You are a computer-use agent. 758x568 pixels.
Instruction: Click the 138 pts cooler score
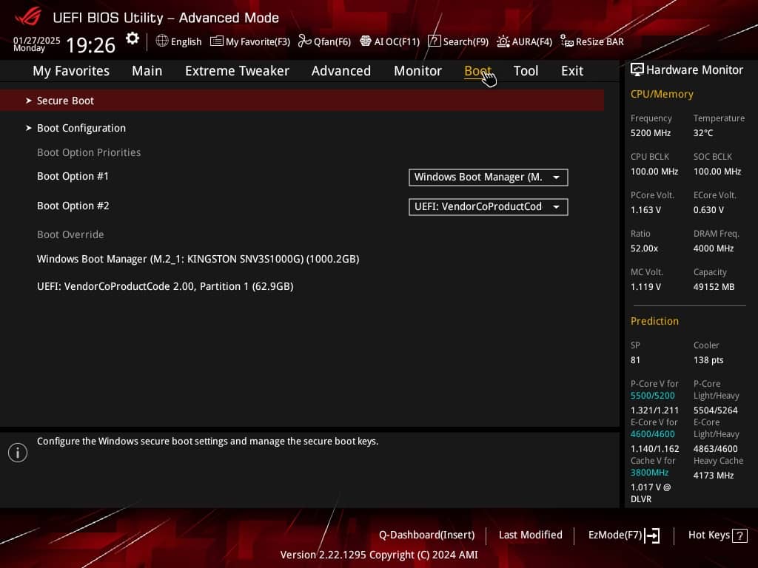pos(708,360)
